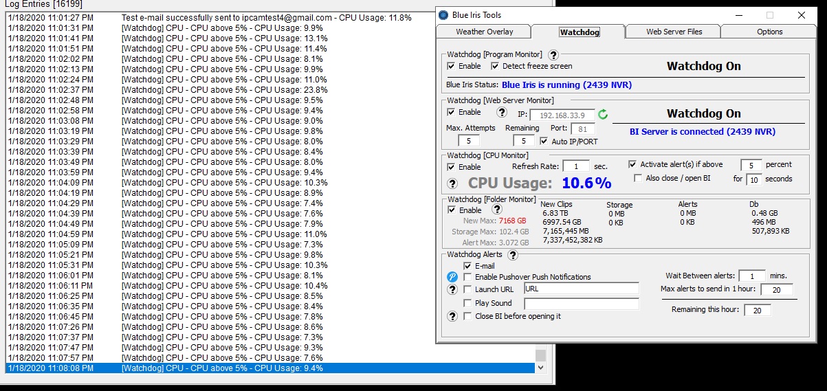
Task: Toggle Folder Monitor Enable checkbox
Action: (451, 210)
